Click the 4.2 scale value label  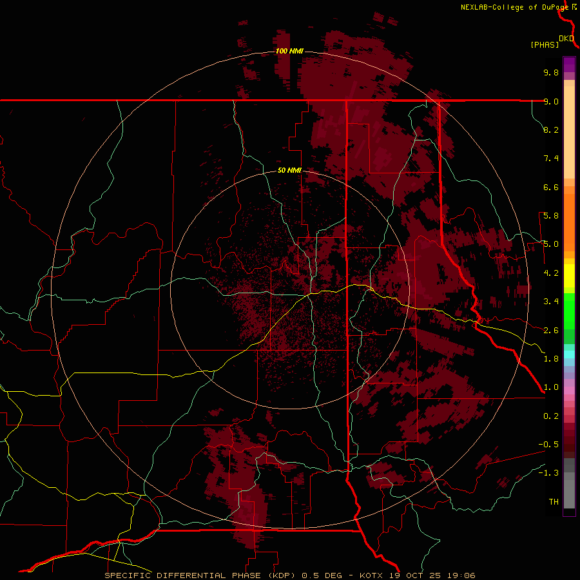coord(551,273)
